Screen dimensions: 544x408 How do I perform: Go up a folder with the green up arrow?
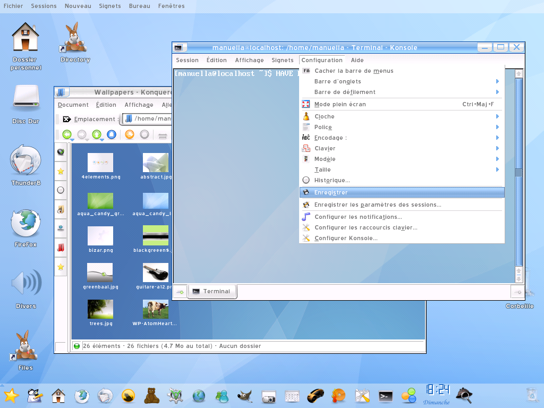click(x=97, y=134)
